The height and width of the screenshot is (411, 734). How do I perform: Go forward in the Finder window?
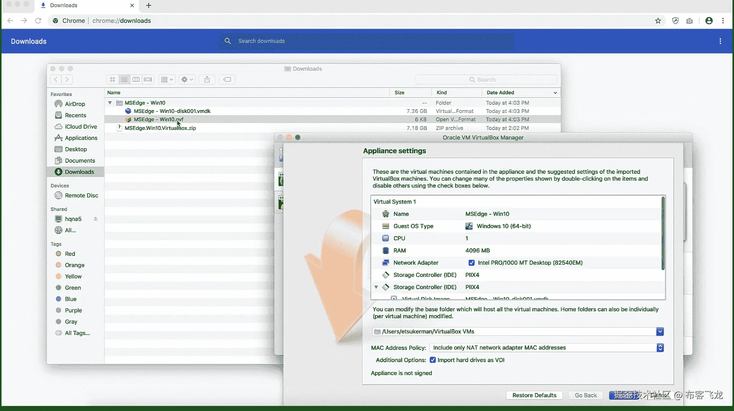pyautogui.click(x=67, y=79)
